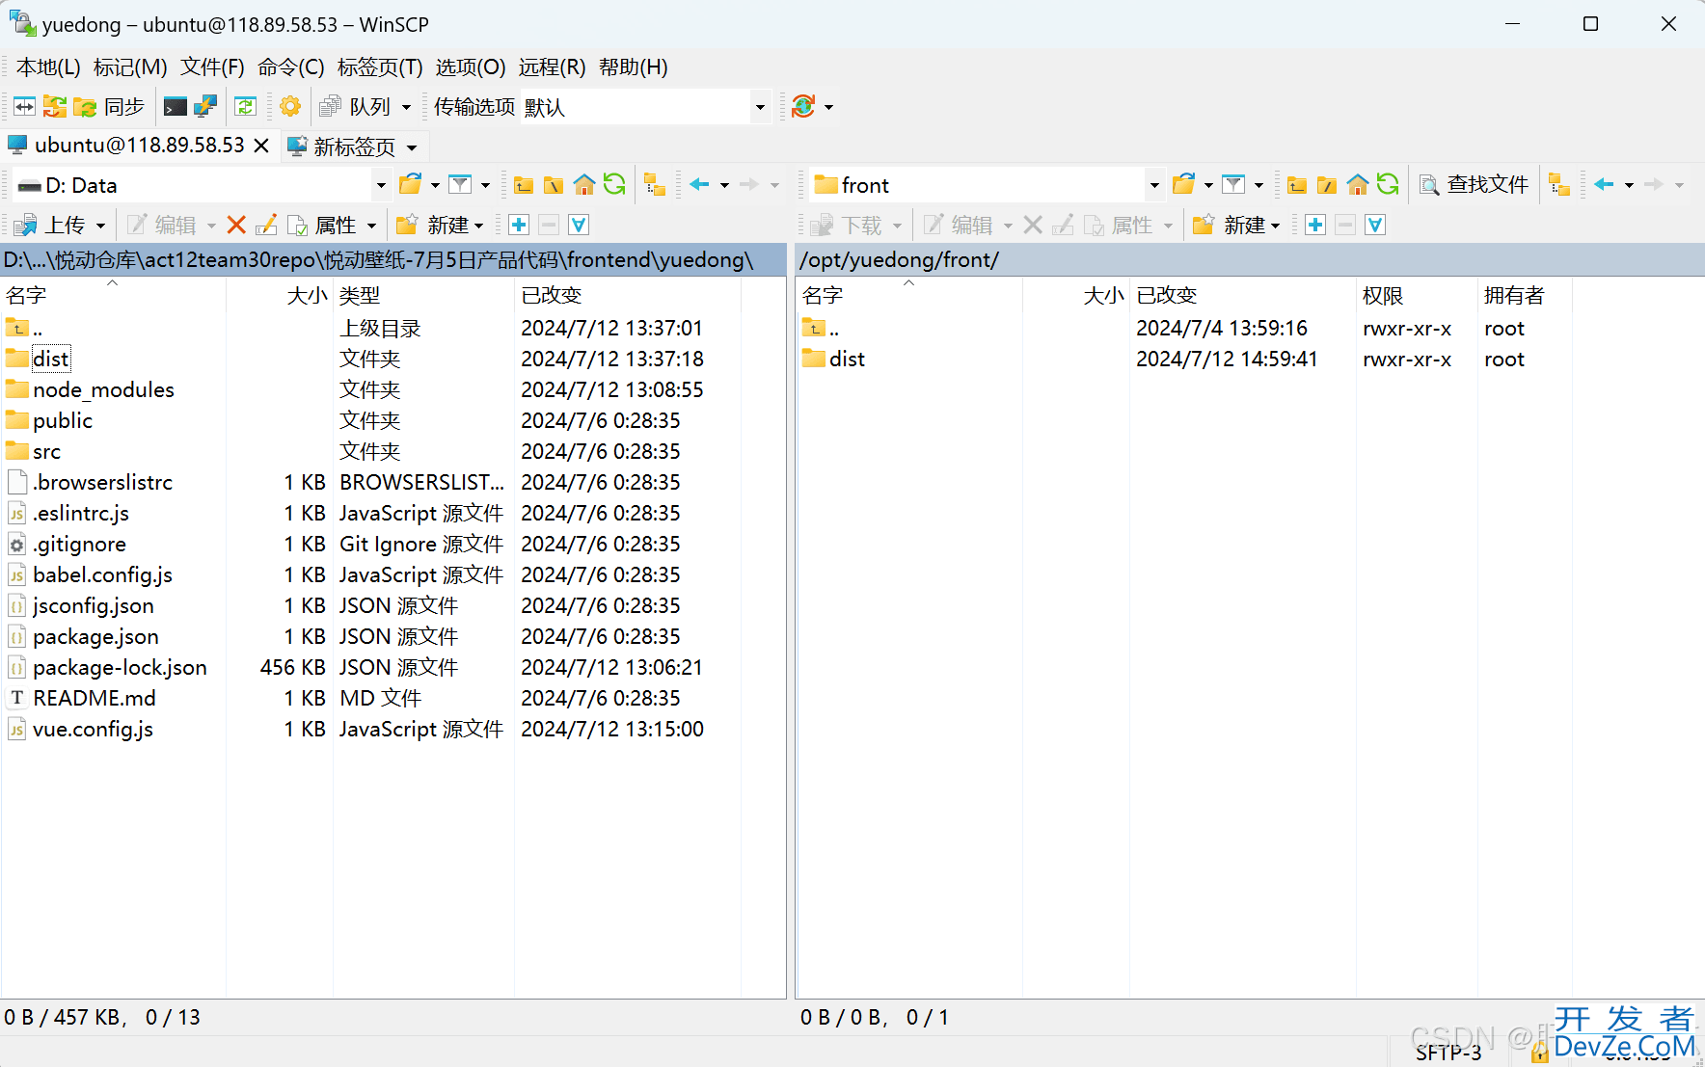
Task: Open the terminal console icon
Action: point(176,106)
